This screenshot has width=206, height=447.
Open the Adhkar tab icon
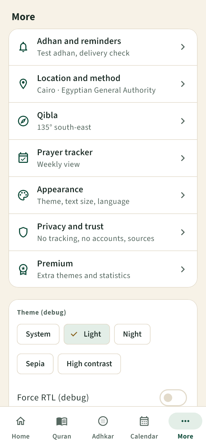pos(103,421)
